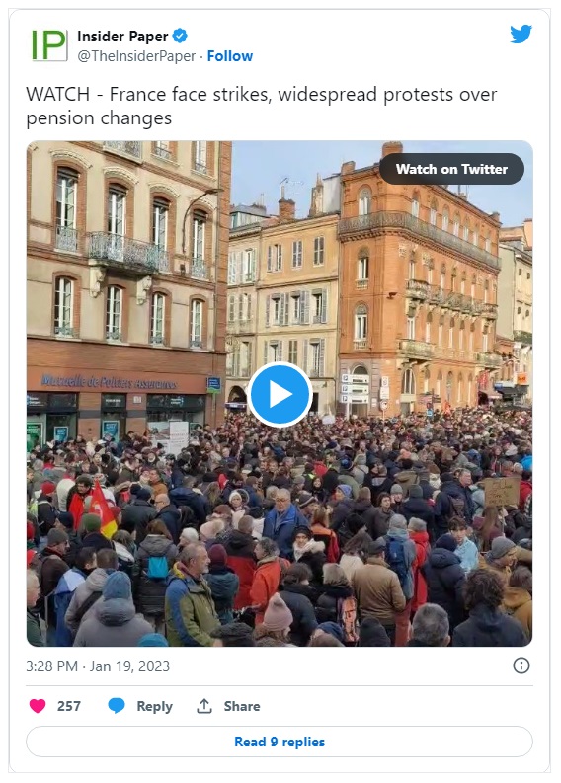Like the tweet with the heart icon

(38, 706)
